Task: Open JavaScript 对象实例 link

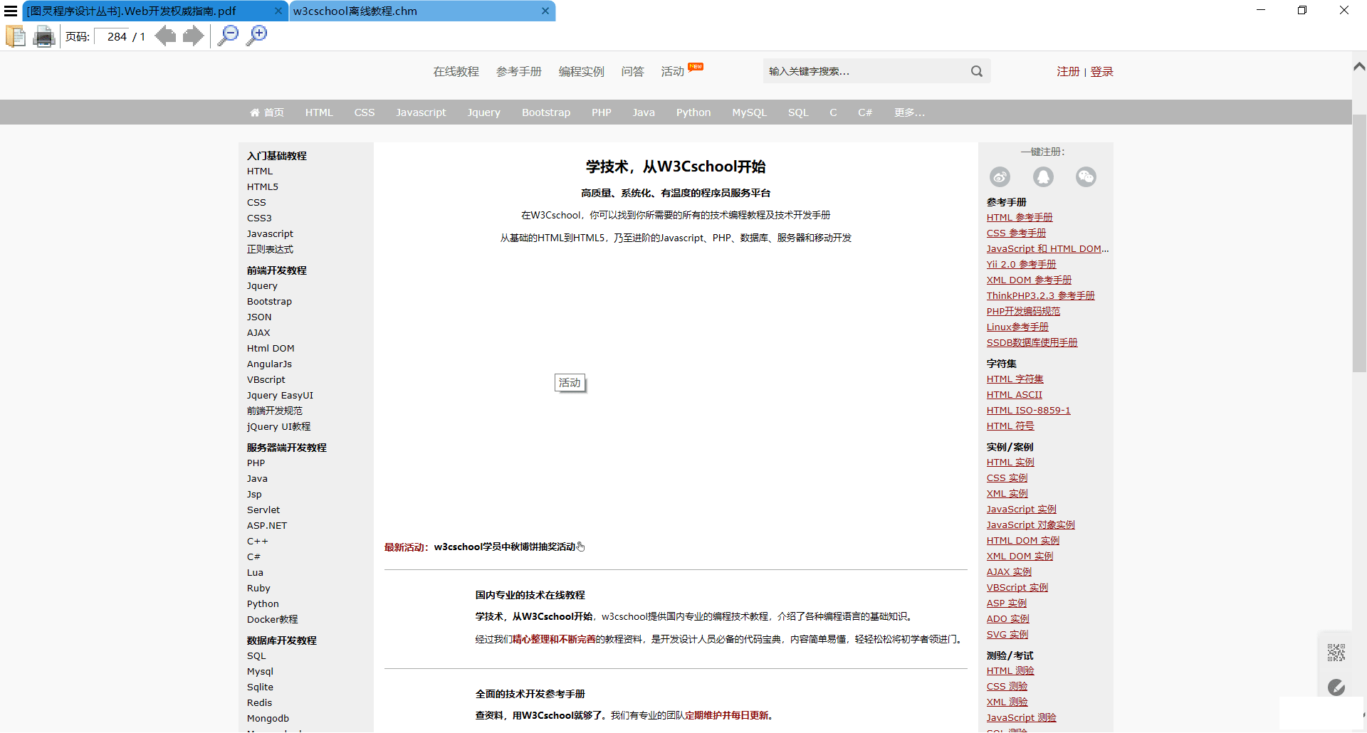Action: (x=1030, y=524)
